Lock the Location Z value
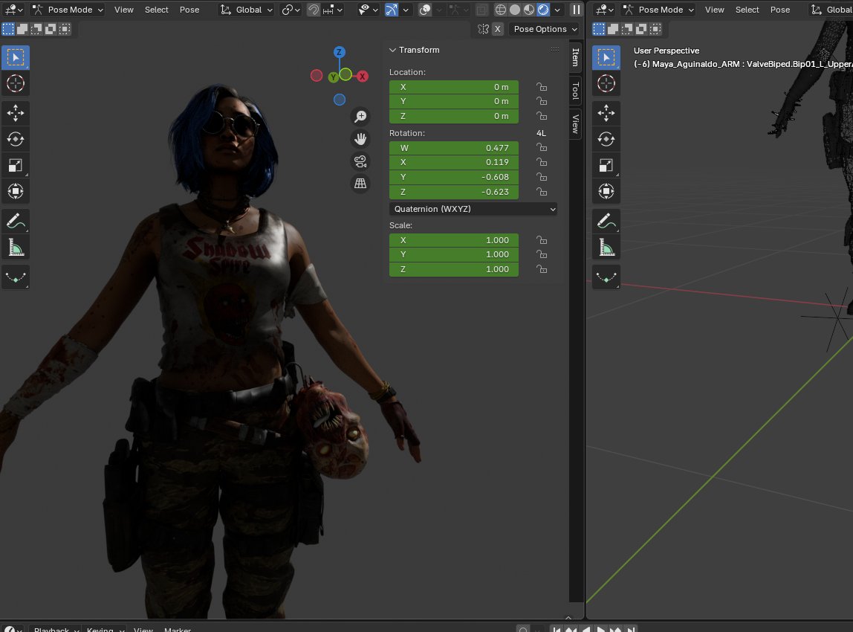The image size is (853, 632). [541, 117]
